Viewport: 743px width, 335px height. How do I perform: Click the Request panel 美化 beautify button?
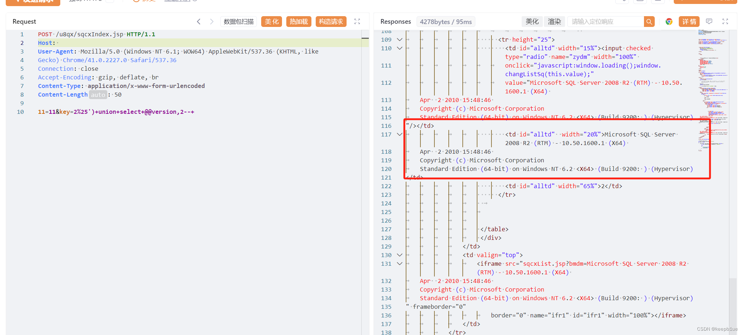click(x=272, y=22)
